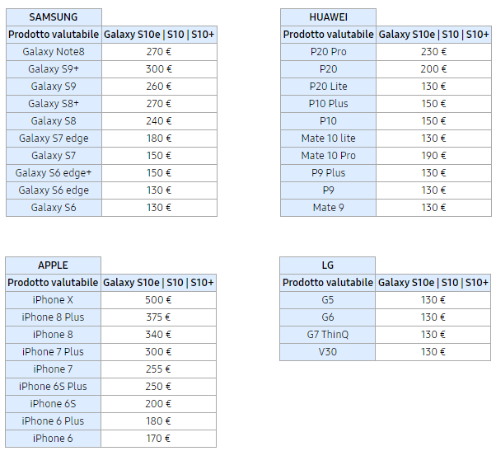
Task: Click the iPhone 6S Plus cell
Action: pyautogui.click(x=54, y=387)
